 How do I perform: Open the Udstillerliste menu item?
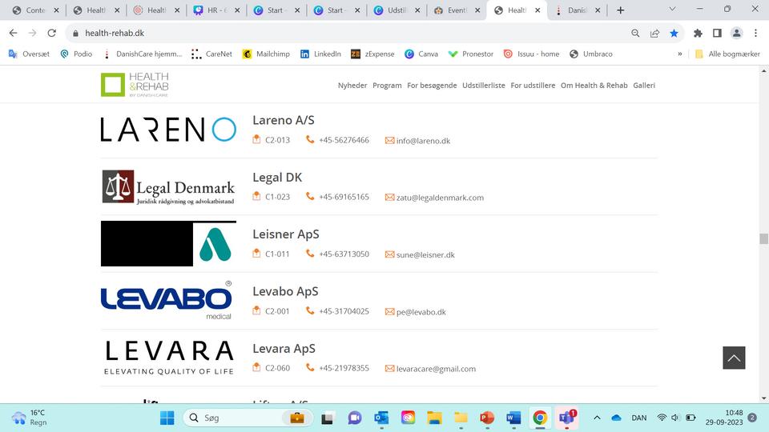point(484,86)
